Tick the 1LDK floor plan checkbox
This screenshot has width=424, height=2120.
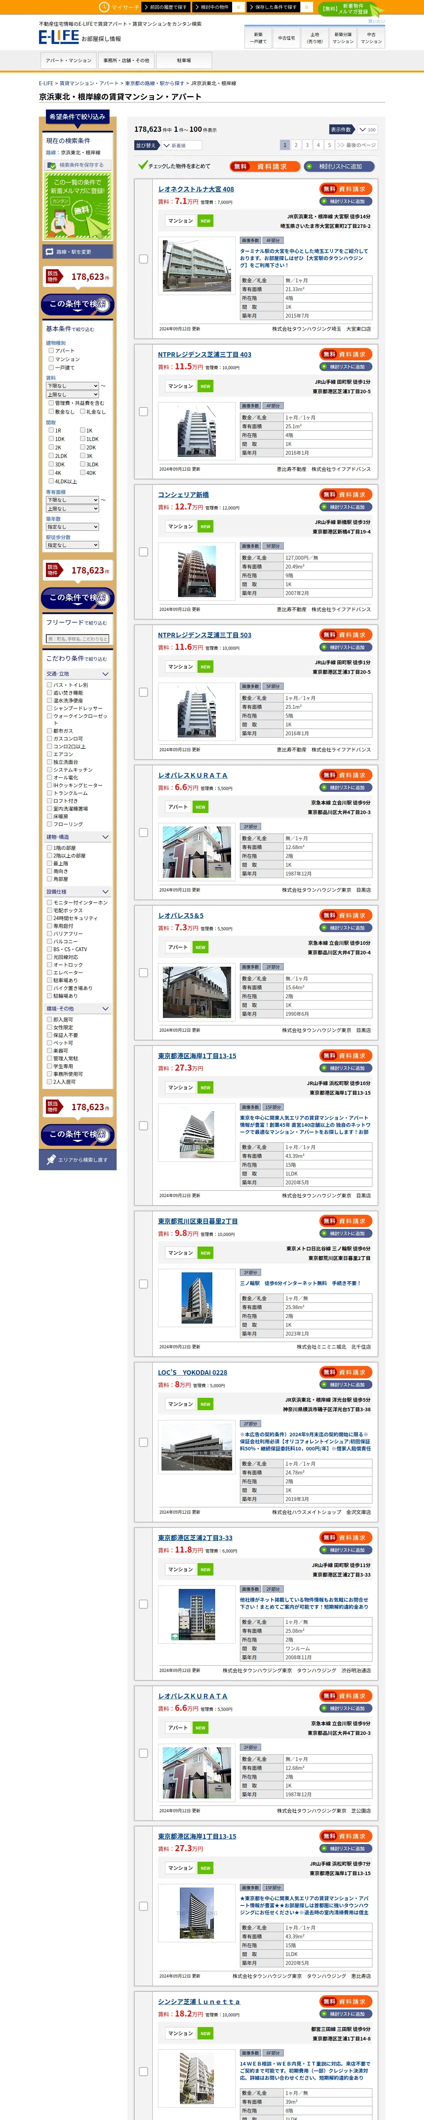[82, 438]
